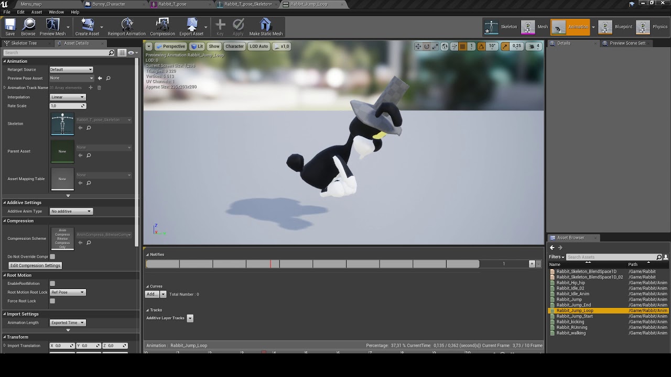This screenshot has width=671, height=377.
Task: Open the Physics editor mode
Action: 652,27
